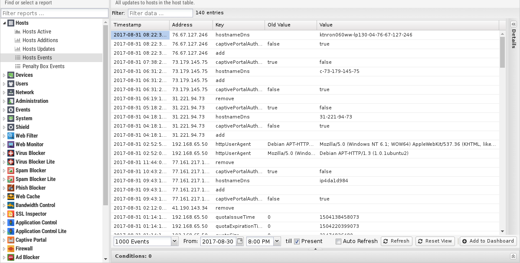Click the Web Cache category icon

[x=11, y=197]
